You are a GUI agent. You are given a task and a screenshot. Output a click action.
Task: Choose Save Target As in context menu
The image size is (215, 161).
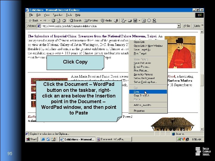[x=148, y=50]
